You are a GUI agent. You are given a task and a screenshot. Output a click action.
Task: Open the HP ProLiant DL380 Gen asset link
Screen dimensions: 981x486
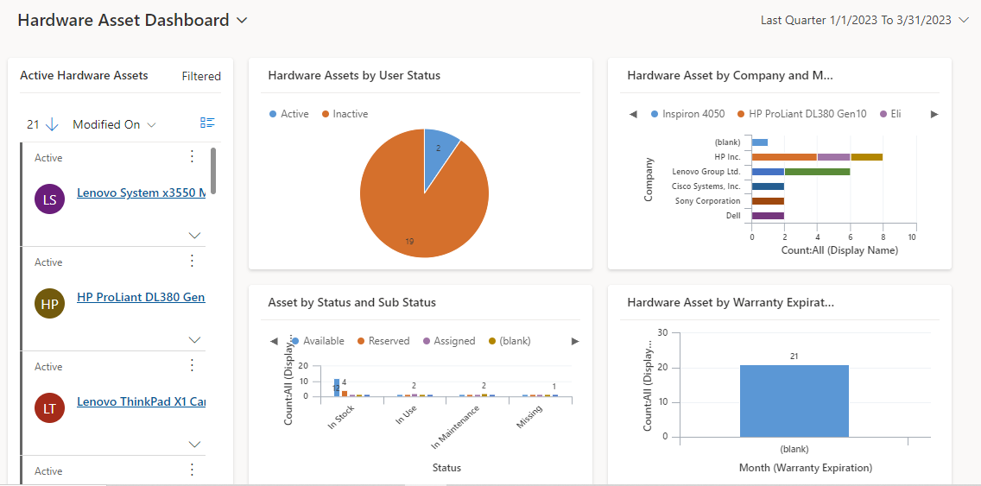click(141, 297)
